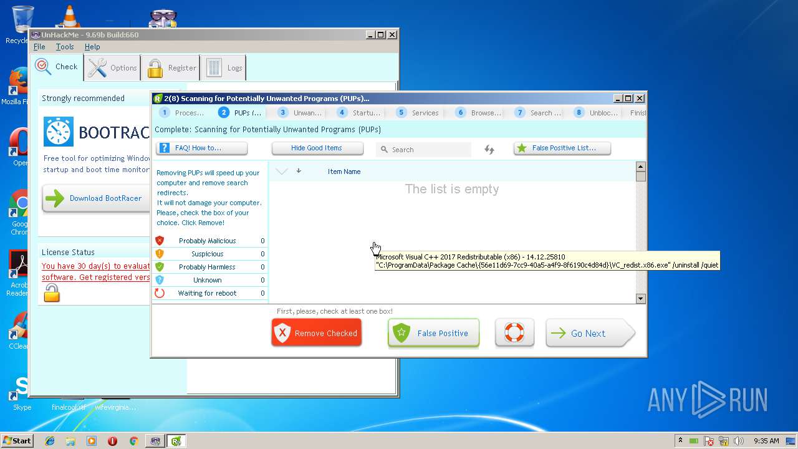Go to step 7 Search
Screen dimensions: 798x449
tap(537, 113)
